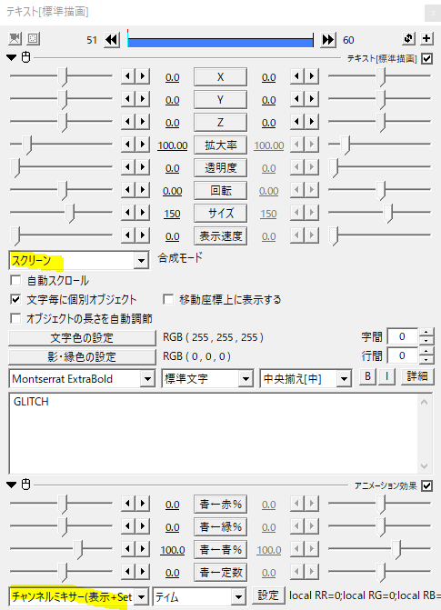441x610 pixels.
Task: Click the camera control icon at top-left
Action: point(15,38)
